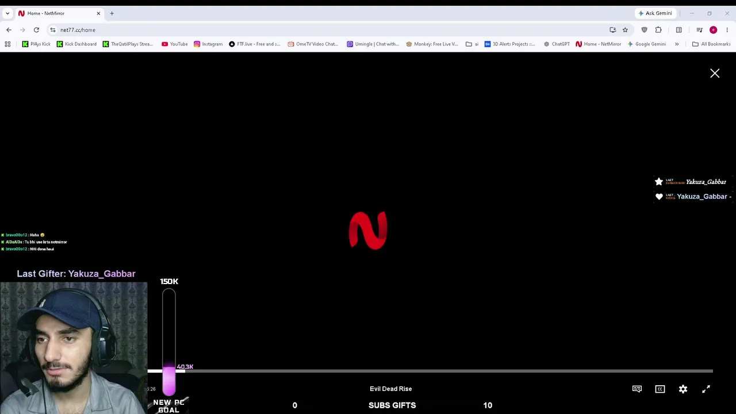Open Home - NetMirror bookmark

pos(598,44)
